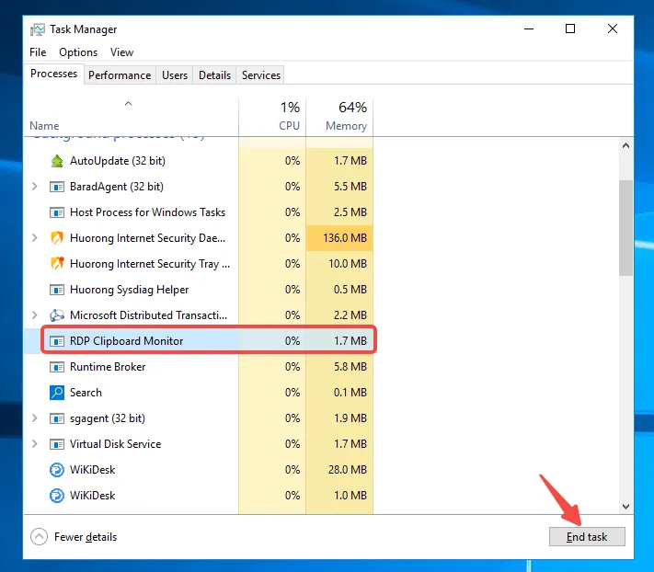Click the icon of the 28.0 MB WiKiDesk process

coord(57,470)
